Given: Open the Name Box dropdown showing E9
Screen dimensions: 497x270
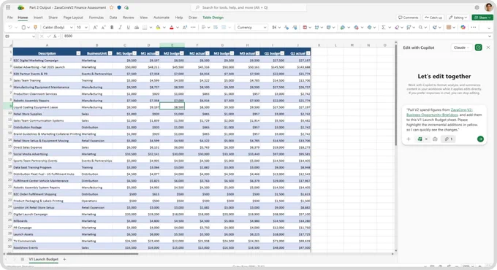Looking at the screenshot, I should pos(34,36).
